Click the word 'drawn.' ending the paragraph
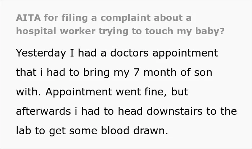The width and height of the screenshot is (252, 149). [151, 130]
